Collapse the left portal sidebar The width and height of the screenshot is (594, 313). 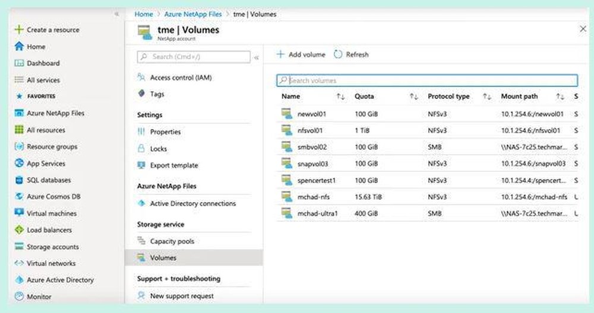click(116, 14)
